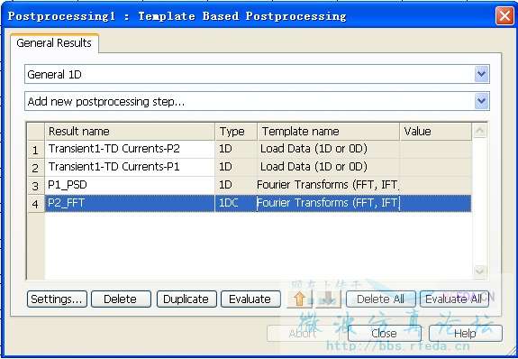Click the Abort button
The height and width of the screenshot is (359, 518).
303,333
